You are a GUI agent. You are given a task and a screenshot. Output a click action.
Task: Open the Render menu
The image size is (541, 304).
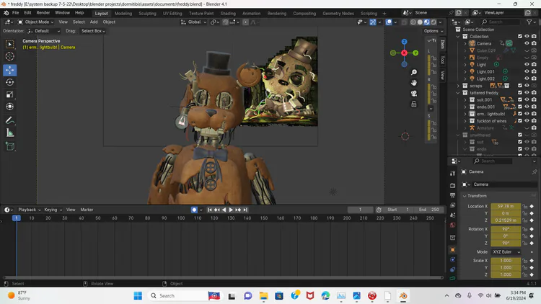click(43, 13)
